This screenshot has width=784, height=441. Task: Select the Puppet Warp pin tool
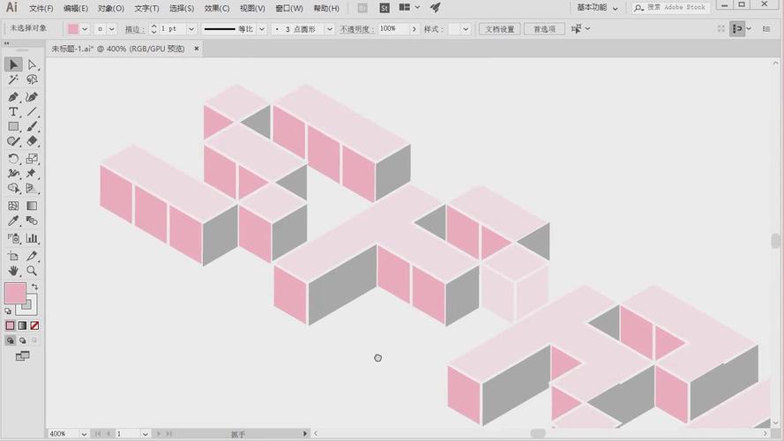click(x=32, y=174)
